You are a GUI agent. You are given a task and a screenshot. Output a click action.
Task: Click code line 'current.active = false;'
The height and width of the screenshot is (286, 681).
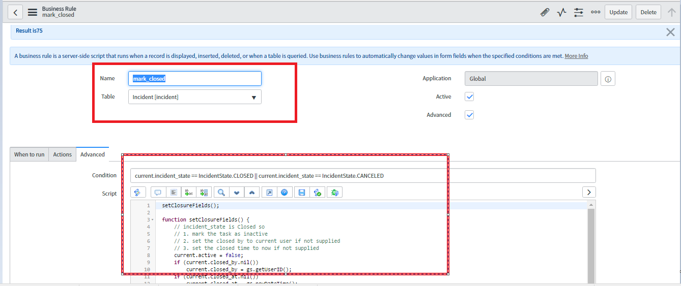(x=209, y=256)
